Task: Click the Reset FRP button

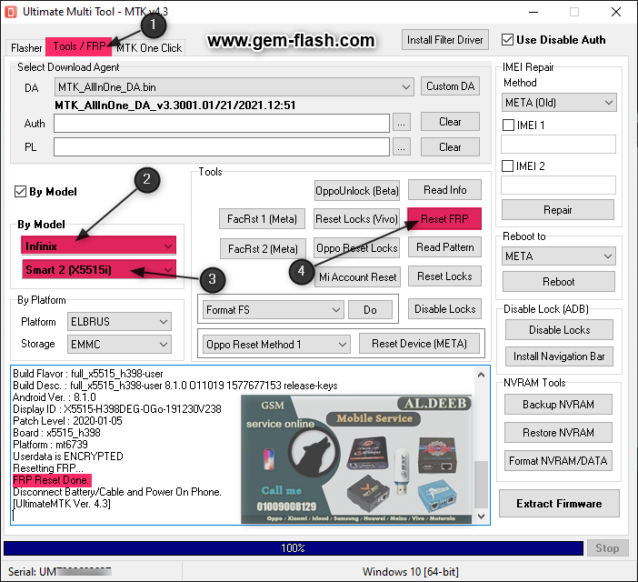Action: pos(444,219)
